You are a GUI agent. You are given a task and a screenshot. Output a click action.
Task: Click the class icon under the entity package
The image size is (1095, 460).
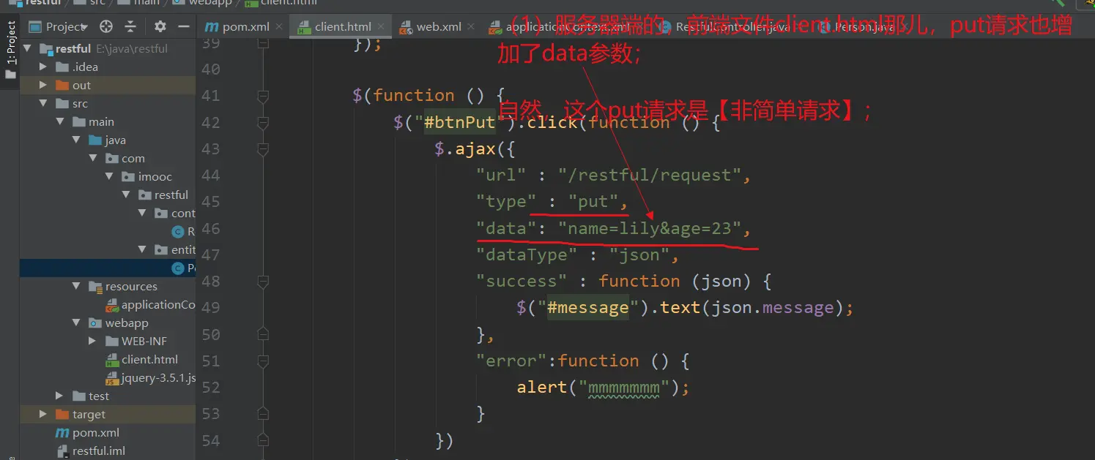pyautogui.click(x=177, y=268)
